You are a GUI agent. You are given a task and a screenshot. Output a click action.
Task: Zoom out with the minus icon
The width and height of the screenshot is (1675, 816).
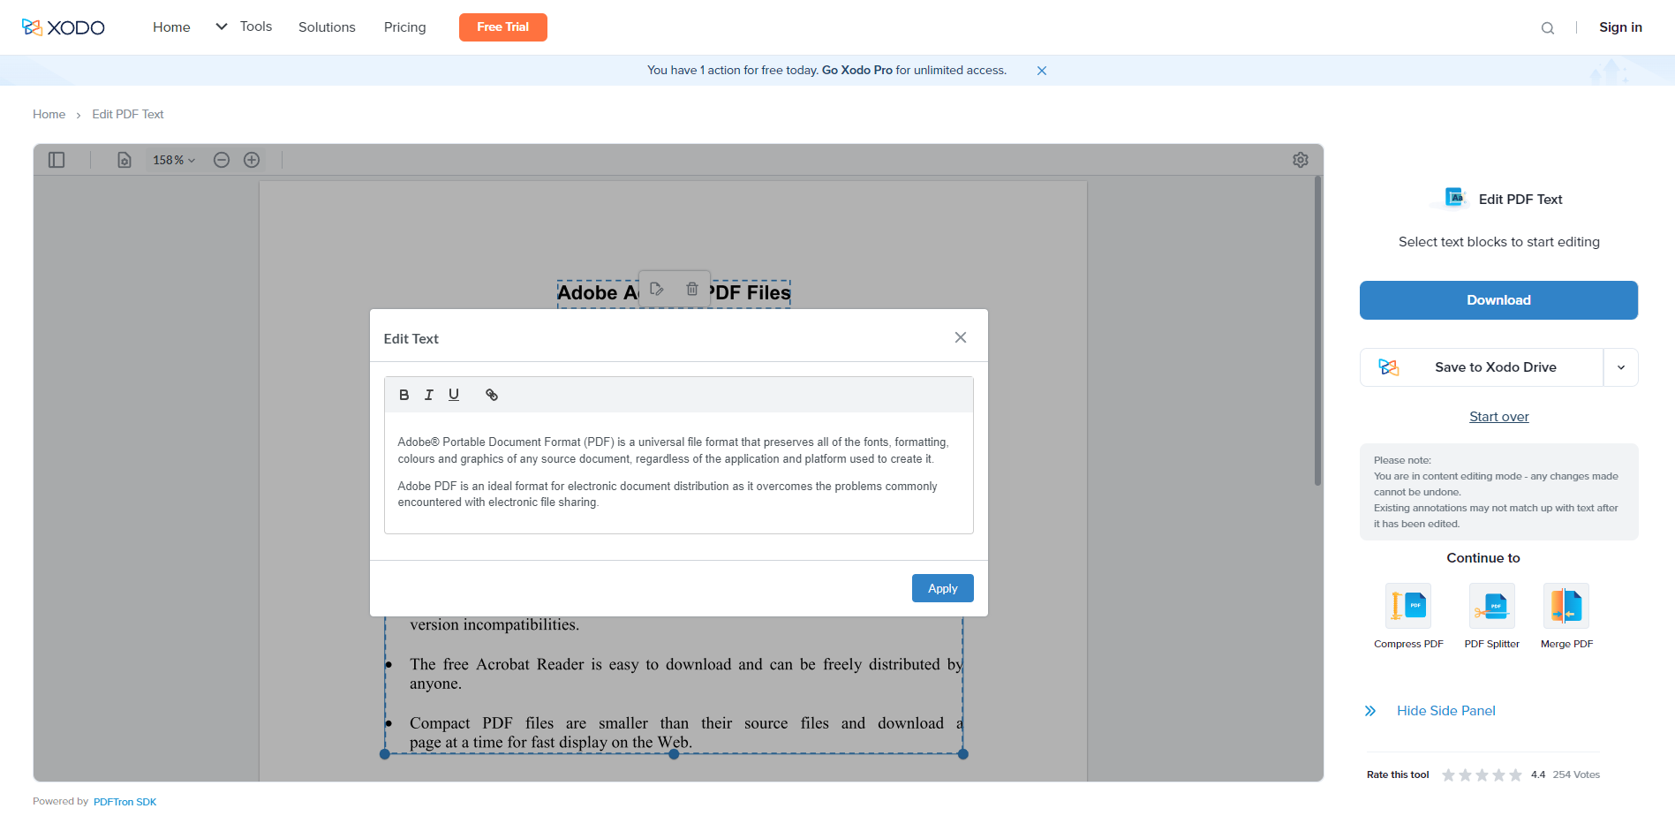(222, 160)
